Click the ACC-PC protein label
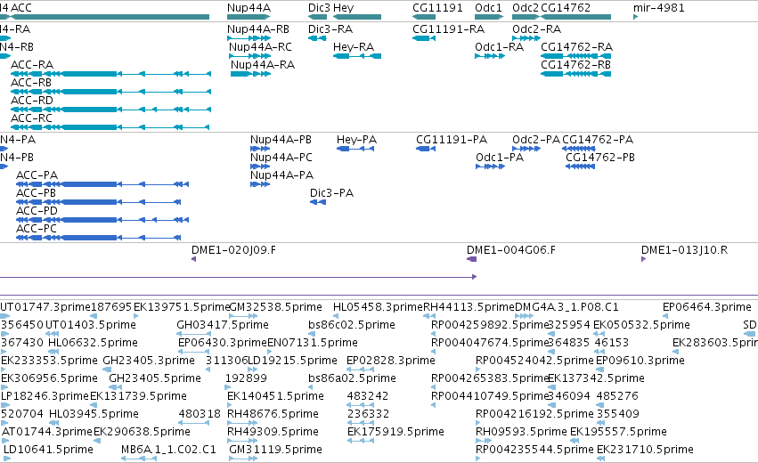Viewport: 758px width, 463px height. click(37, 229)
